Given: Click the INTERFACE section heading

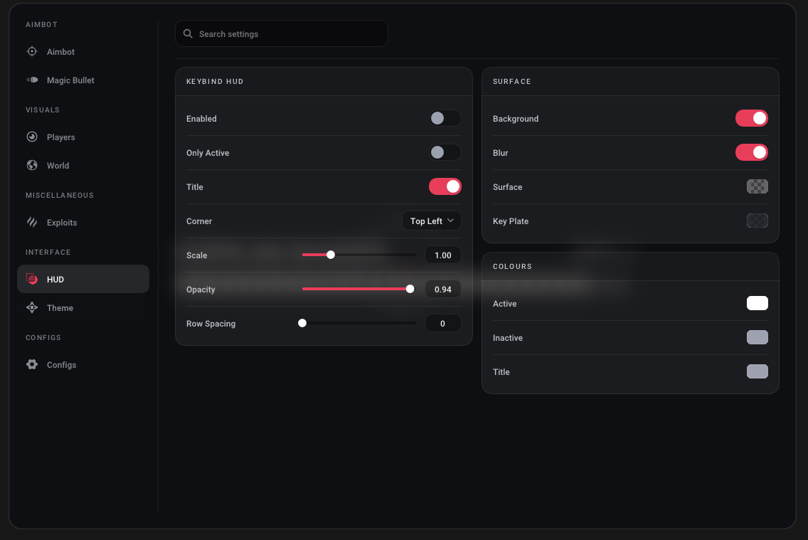Looking at the screenshot, I should coord(48,252).
